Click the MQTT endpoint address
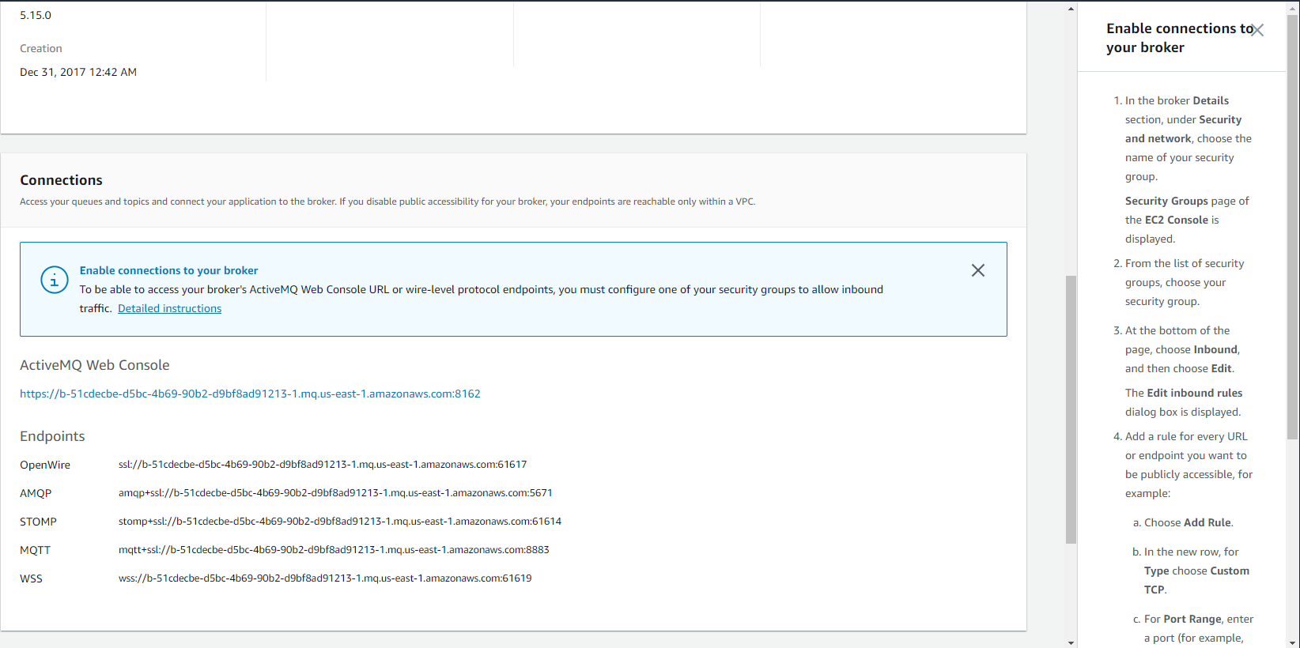This screenshot has width=1300, height=648. coord(333,550)
